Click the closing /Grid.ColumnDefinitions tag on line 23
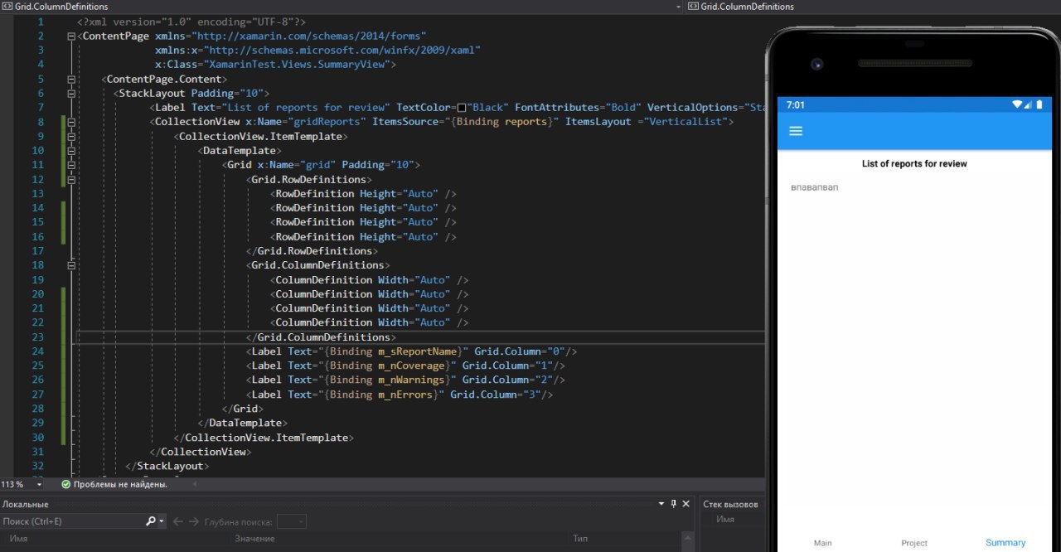Screen dimensions: 1061x552 coord(321,337)
